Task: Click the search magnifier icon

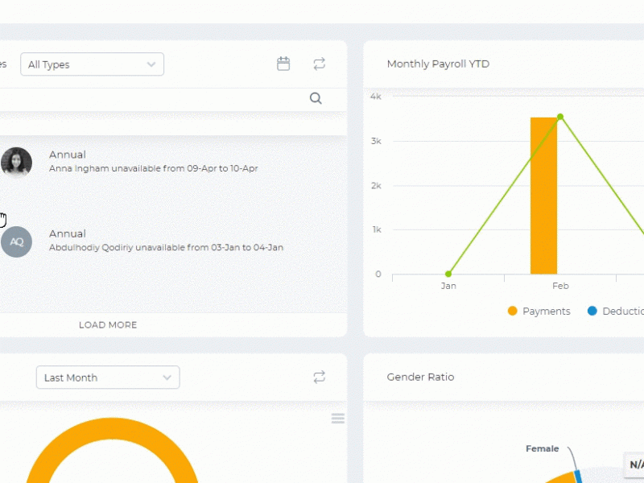Action: pyautogui.click(x=316, y=98)
